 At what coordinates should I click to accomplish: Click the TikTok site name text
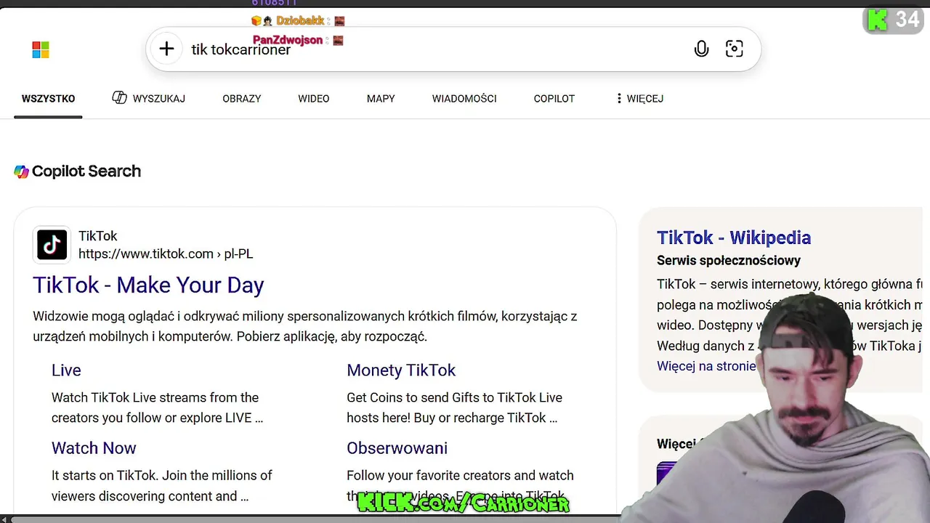tap(98, 236)
